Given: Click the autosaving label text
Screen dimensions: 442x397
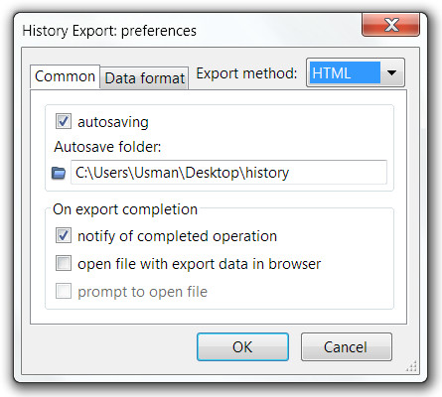Looking at the screenshot, I should 113,122.
